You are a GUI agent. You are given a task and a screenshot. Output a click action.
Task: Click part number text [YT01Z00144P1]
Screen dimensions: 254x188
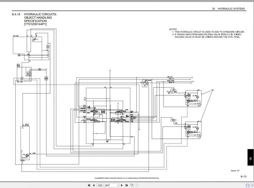click(x=35, y=24)
